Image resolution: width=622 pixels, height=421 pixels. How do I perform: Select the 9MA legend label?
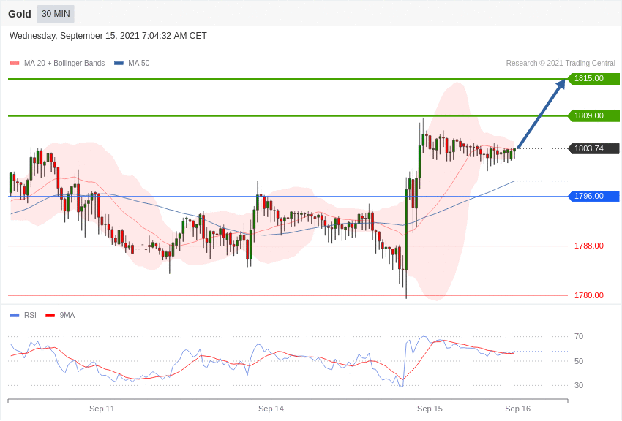pos(67,316)
